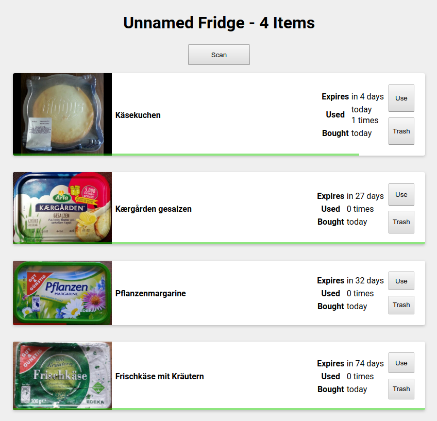The height and width of the screenshot is (421, 437).
Task: View the Frischkäse product photo
Action: pyautogui.click(x=62, y=375)
